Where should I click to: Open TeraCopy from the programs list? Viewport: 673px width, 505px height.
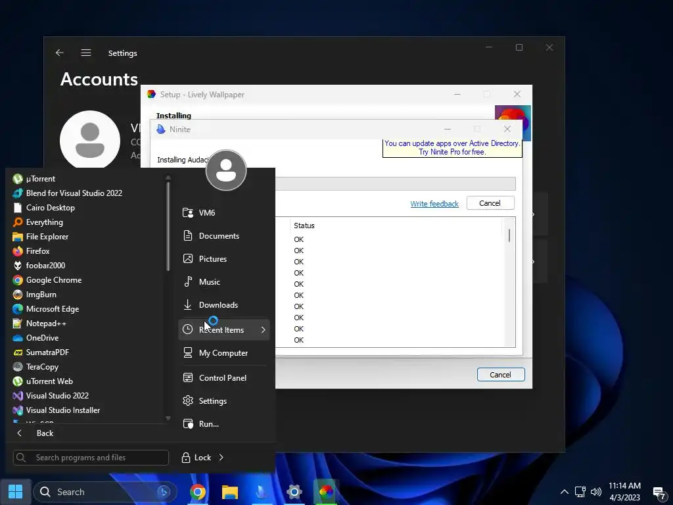tap(36, 367)
